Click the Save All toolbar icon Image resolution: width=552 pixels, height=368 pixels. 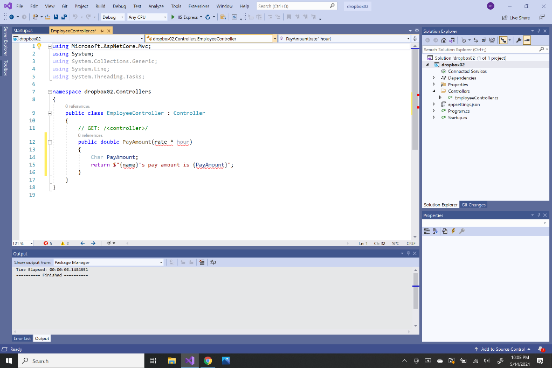point(64,17)
